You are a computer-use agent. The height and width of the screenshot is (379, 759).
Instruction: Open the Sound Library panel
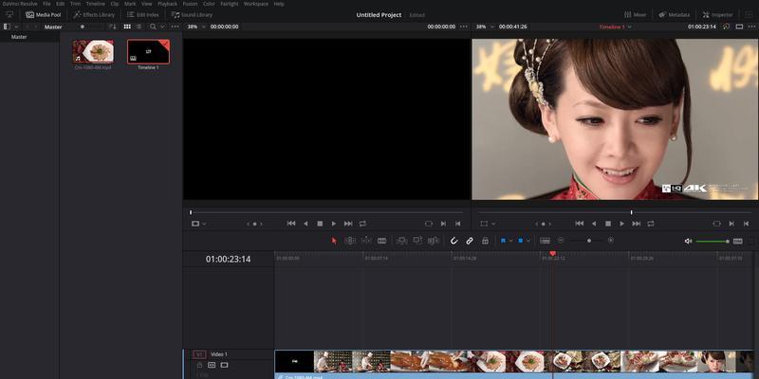tap(192, 15)
